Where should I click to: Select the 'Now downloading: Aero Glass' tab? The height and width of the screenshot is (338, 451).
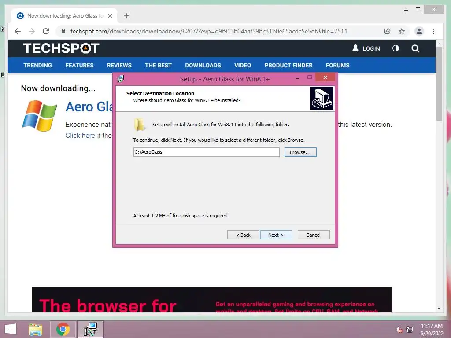64,16
